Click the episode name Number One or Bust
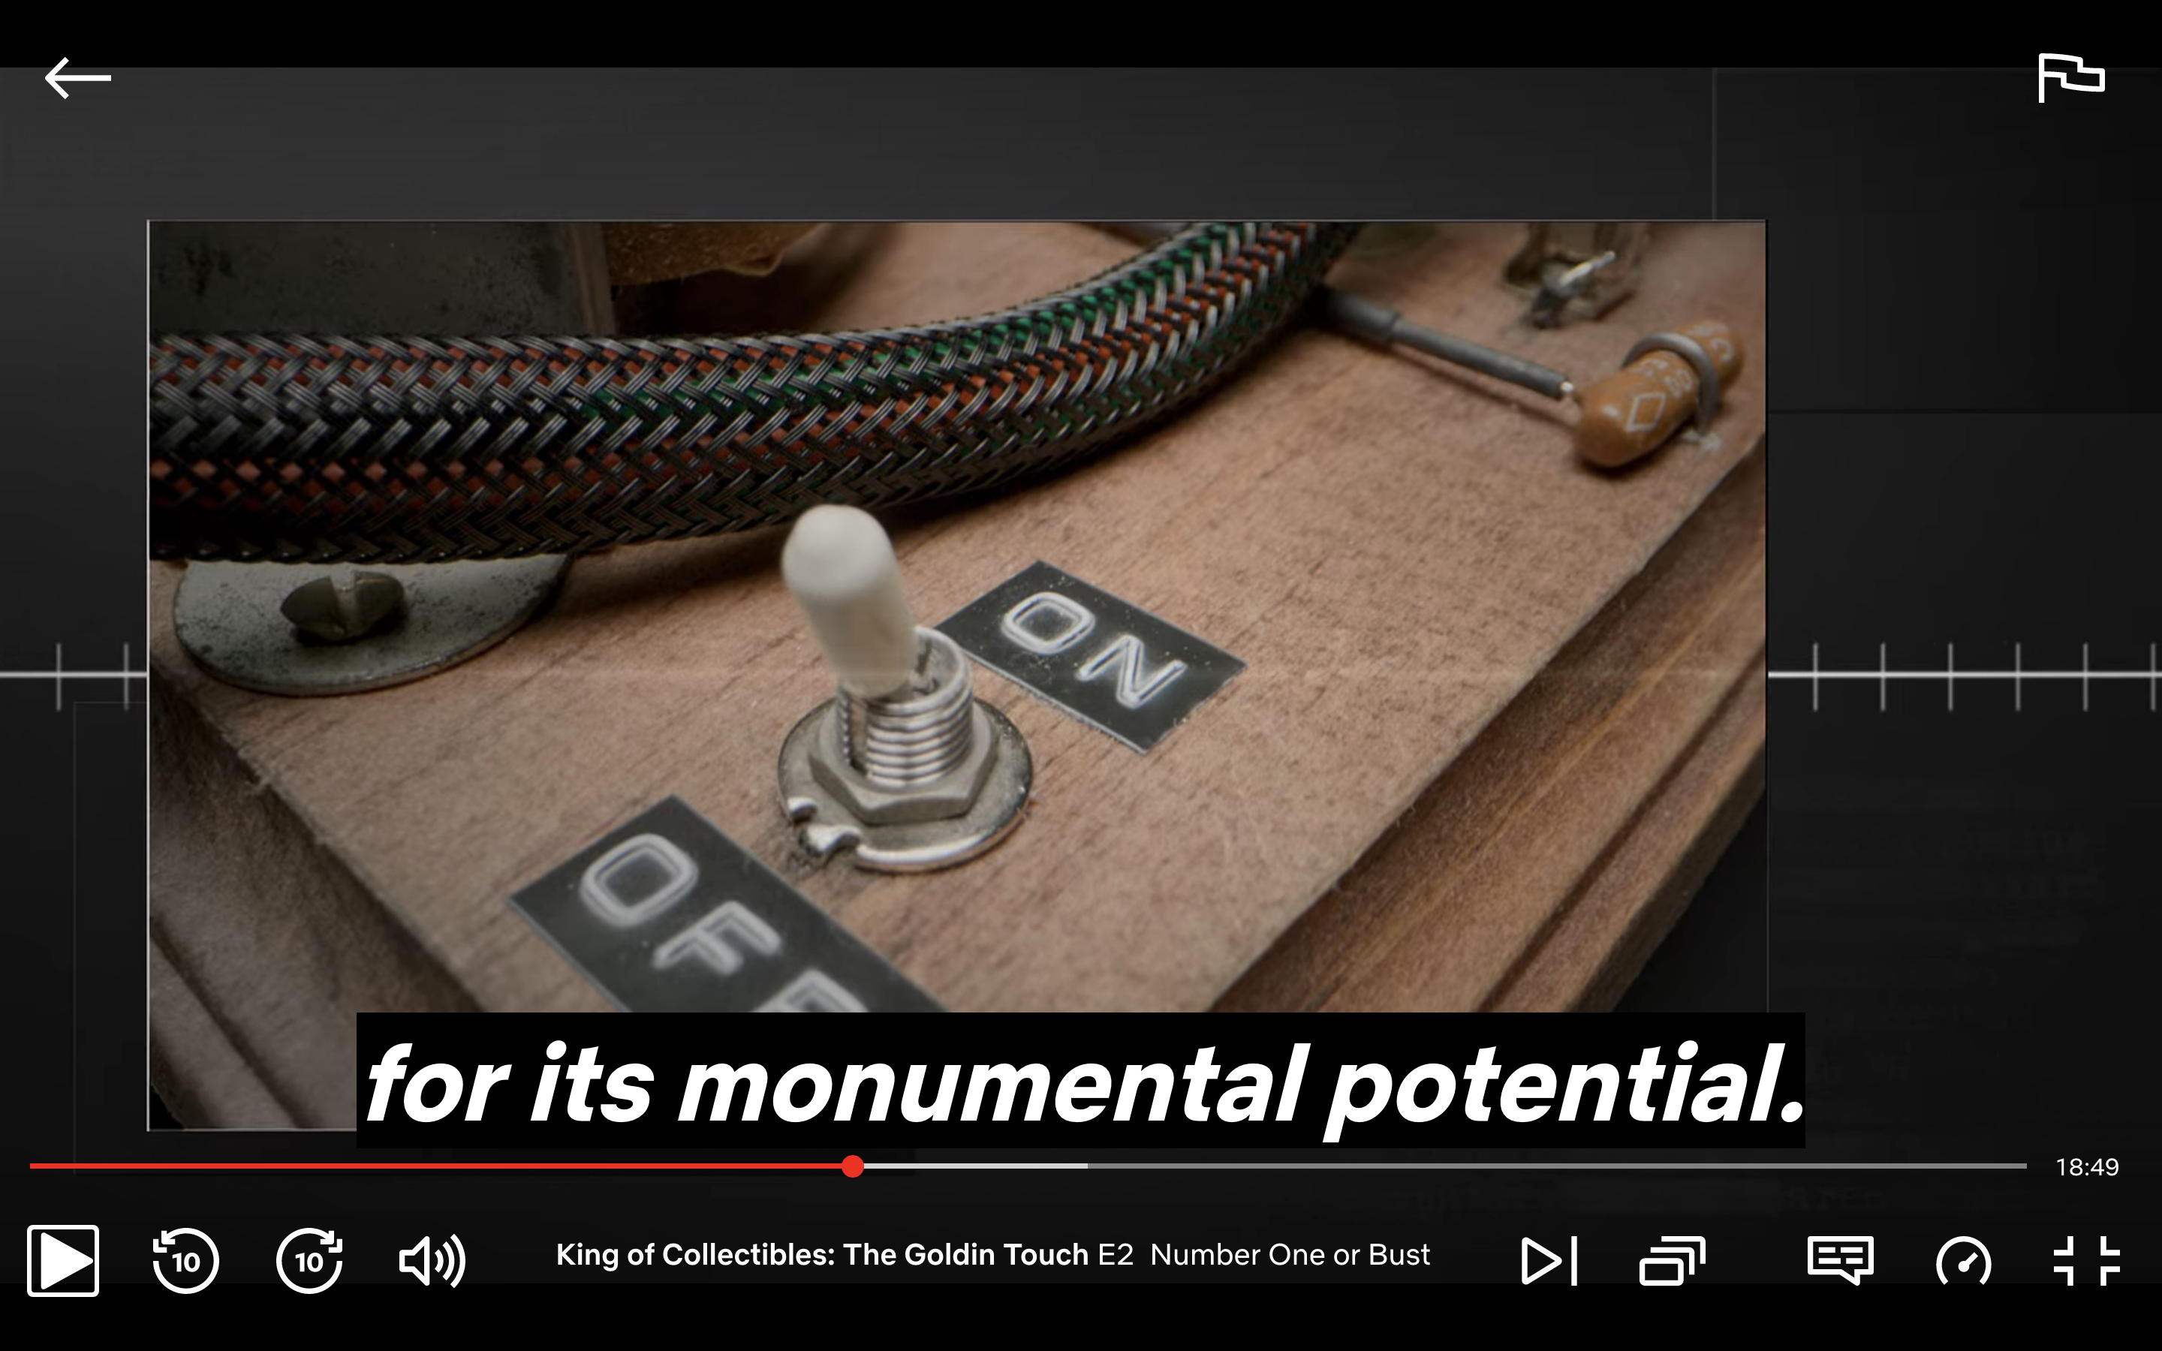Viewport: 2162px width, 1351px height. tap(1290, 1254)
